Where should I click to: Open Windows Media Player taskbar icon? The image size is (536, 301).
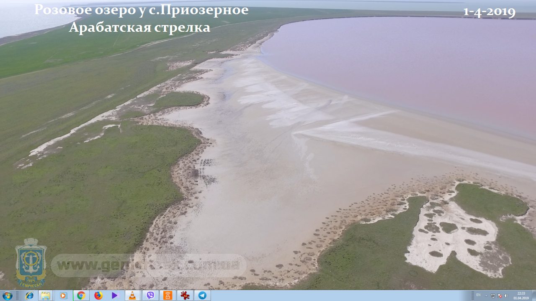tap(63, 296)
